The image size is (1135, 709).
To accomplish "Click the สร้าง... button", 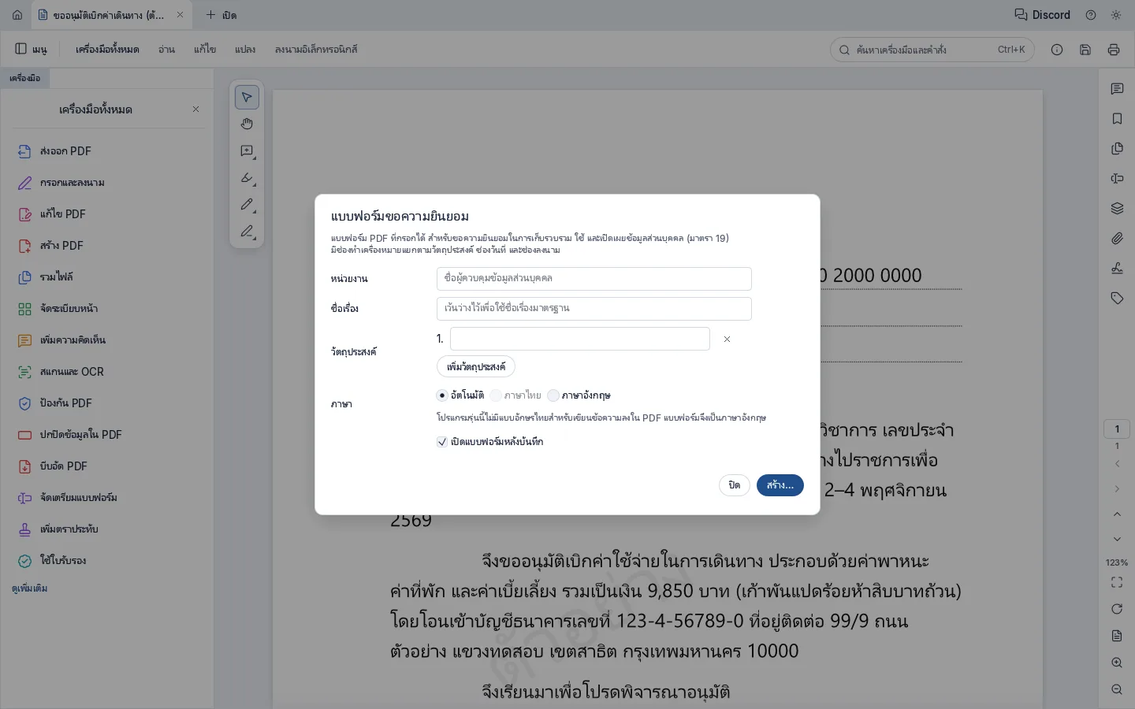I will click(780, 485).
